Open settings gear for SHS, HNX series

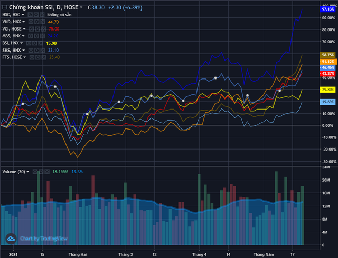(37, 50)
